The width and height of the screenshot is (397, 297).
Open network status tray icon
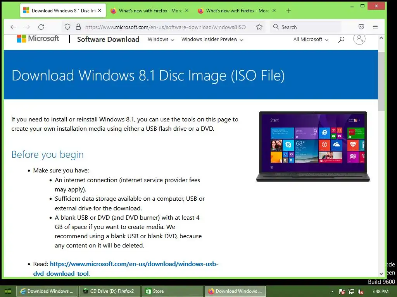(x=351, y=292)
